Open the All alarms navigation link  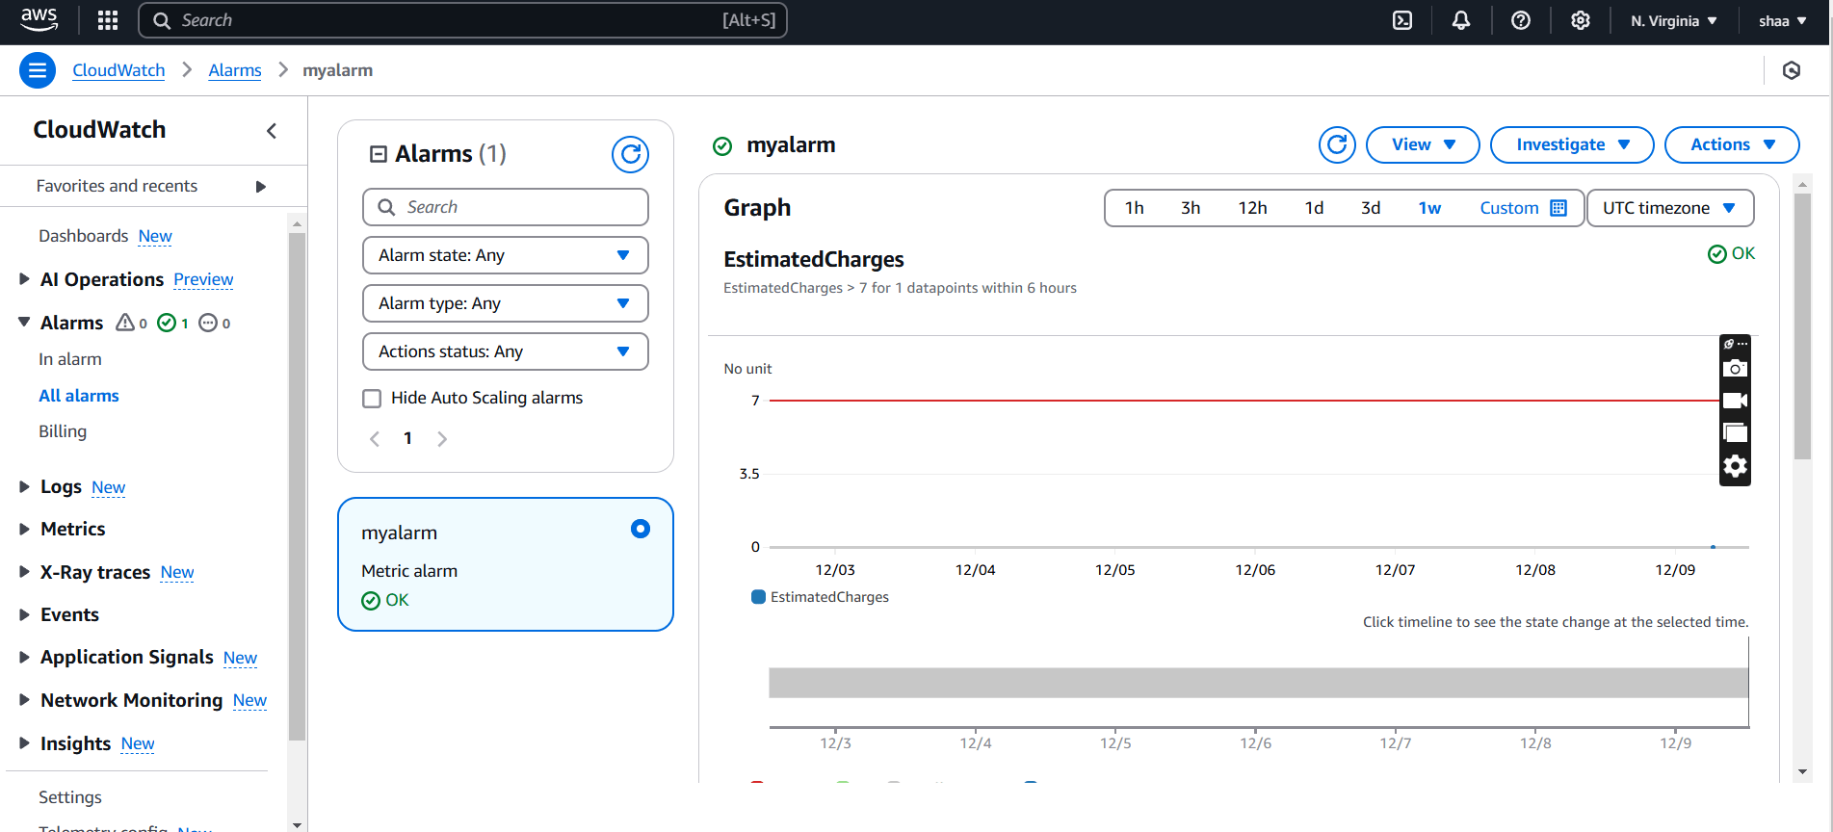[x=79, y=396]
